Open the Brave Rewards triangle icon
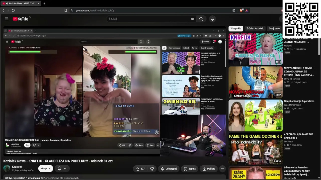This screenshot has width=321, height=180. point(247,10)
